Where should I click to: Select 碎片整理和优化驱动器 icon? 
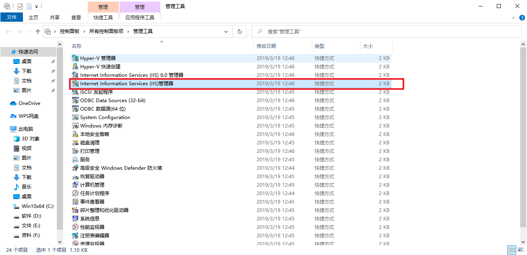click(75, 210)
